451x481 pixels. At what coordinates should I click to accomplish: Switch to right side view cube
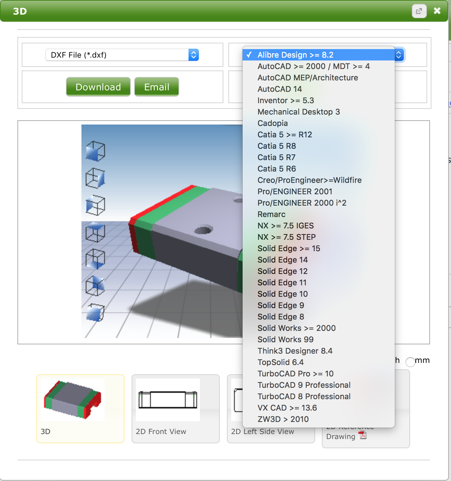(95, 178)
